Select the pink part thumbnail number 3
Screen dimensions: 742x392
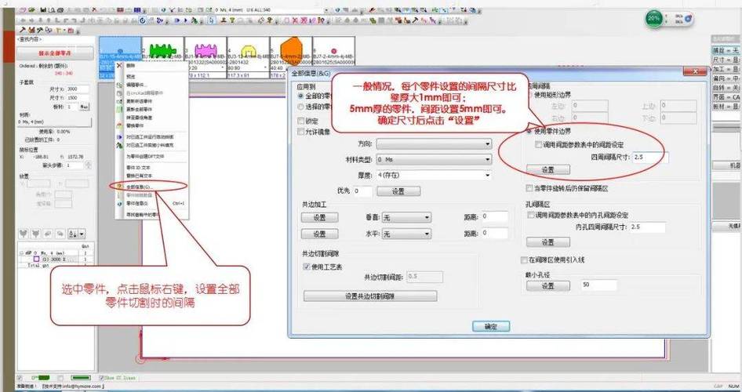click(x=206, y=51)
